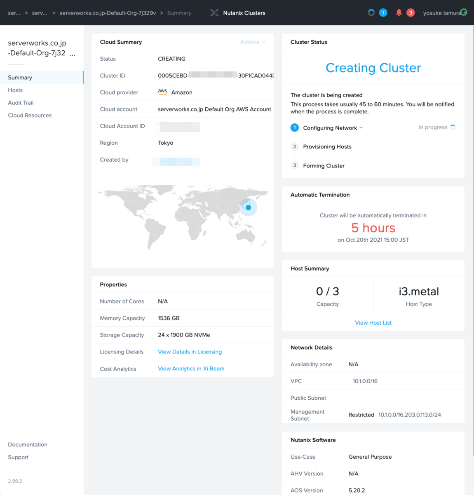The image size is (474, 495).
Task: Open Documentation in the sidebar
Action: pos(28,445)
